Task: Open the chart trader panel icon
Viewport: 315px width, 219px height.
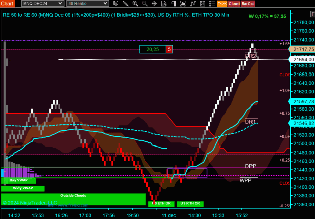Action: pyautogui.click(x=173, y=3)
